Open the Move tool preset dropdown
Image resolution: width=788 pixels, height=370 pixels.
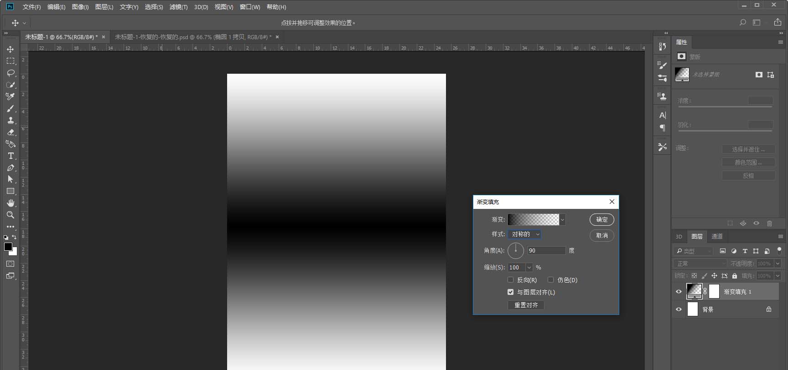[x=24, y=23]
